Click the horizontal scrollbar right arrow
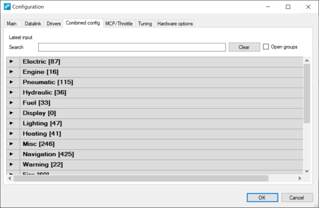Image resolution: width=319 pixels, height=208 pixels. (299, 178)
